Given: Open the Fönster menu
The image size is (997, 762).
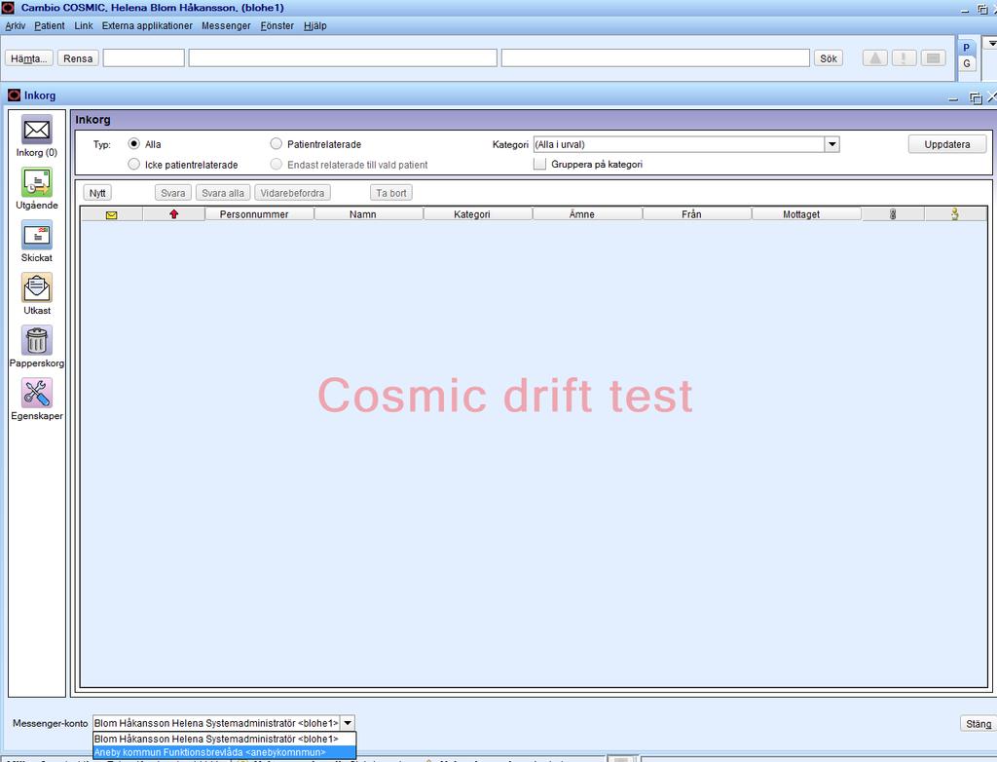Looking at the screenshot, I should (277, 25).
